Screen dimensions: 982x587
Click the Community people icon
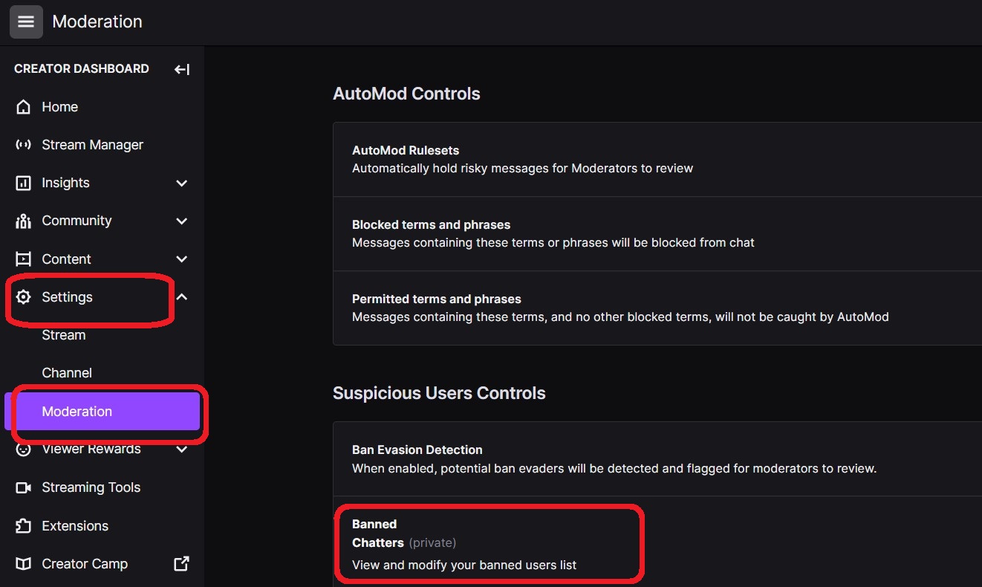tap(24, 221)
